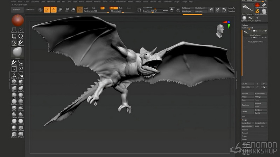Click the Duplicate subtool button
Image resolution: width=280 pixels, height=157 pixels.
247,105
